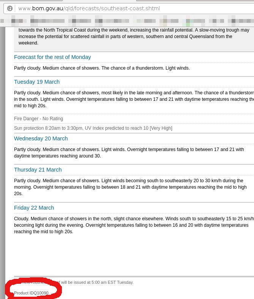The image size is (254, 299).
Task: Click the circled Product IDQ10090 text
Action: coord(31,293)
